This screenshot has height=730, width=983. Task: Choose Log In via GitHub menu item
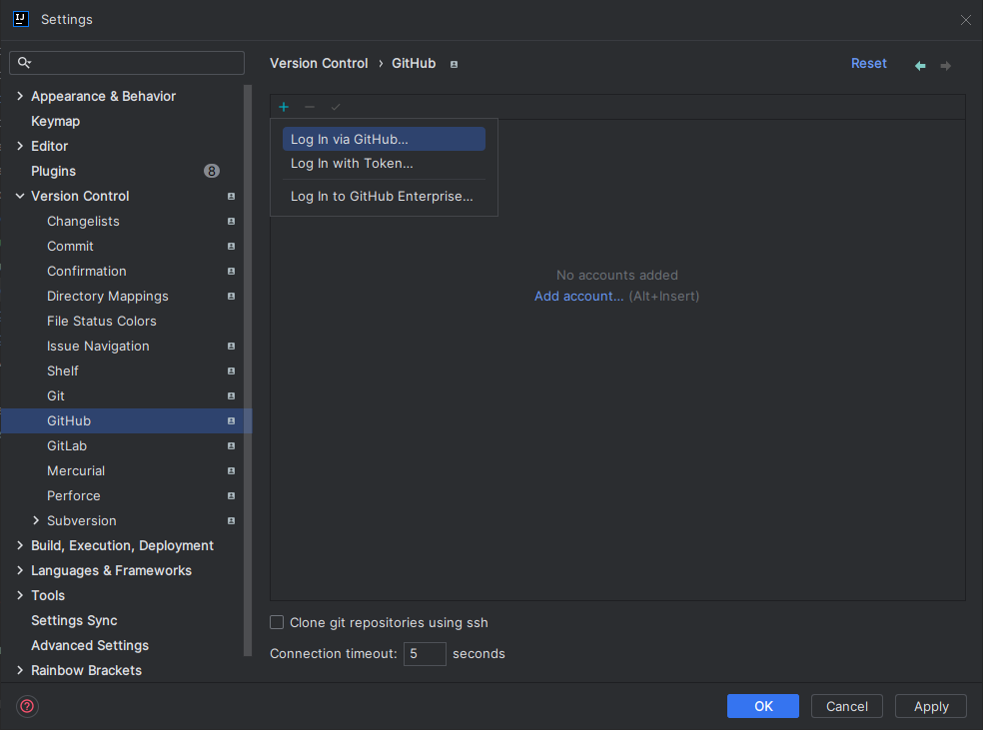(384, 139)
